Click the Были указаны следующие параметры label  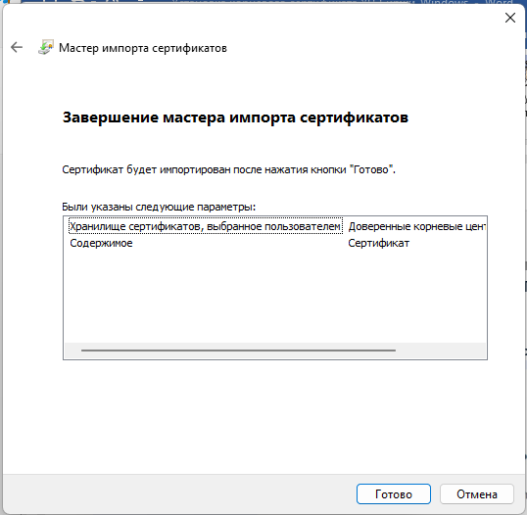(x=159, y=207)
